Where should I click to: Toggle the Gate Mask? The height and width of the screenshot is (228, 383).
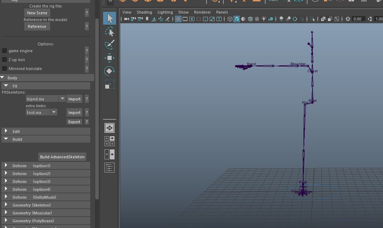199,19
